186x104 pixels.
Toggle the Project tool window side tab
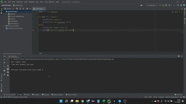1,11
